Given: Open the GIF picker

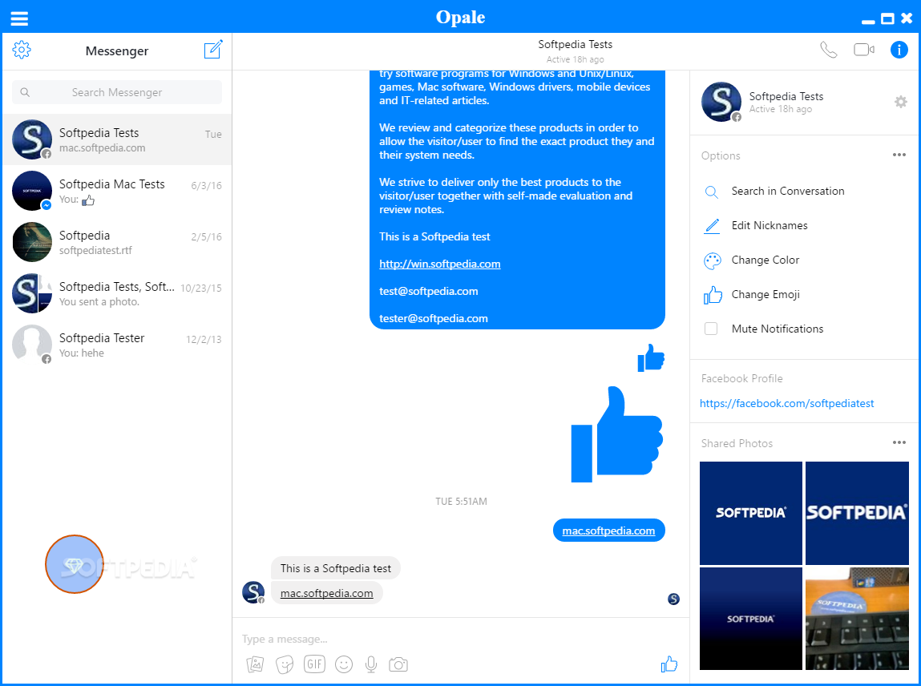Looking at the screenshot, I should tap(314, 664).
